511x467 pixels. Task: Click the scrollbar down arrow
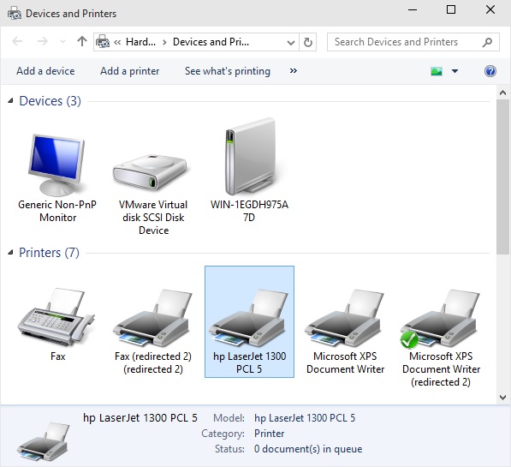point(502,397)
